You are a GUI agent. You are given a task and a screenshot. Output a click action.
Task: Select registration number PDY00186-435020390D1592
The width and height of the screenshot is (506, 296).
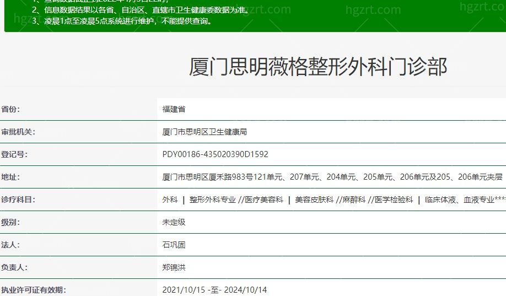[x=216, y=154]
